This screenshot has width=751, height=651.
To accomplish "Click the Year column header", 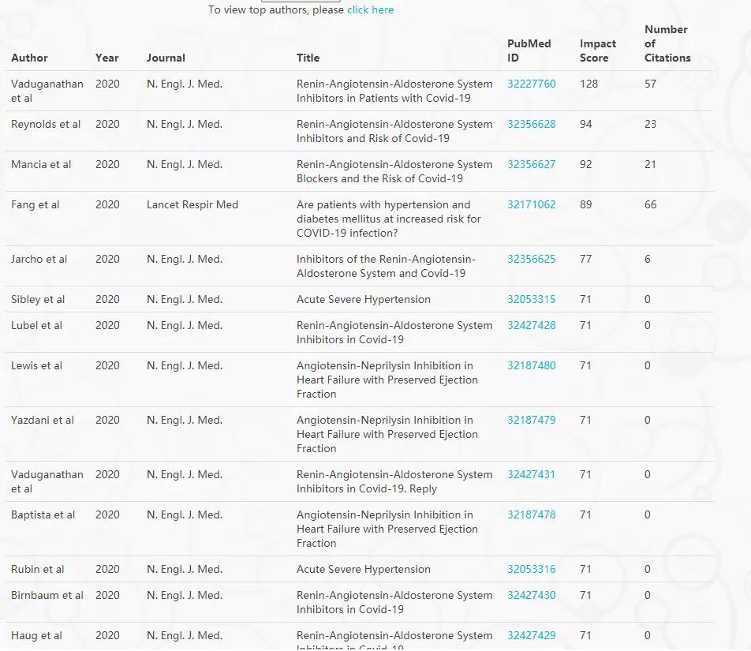I will 106,58.
